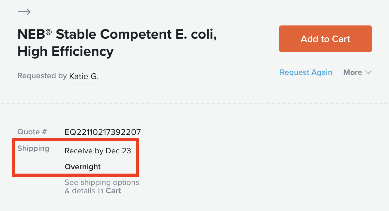Click the red highlighted shipping box border

click(x=75, y=139)
